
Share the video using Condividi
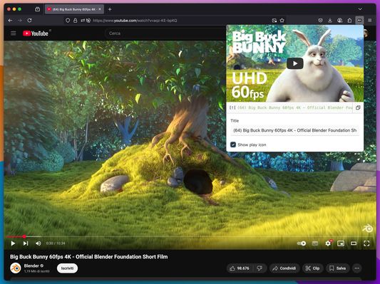284,268
